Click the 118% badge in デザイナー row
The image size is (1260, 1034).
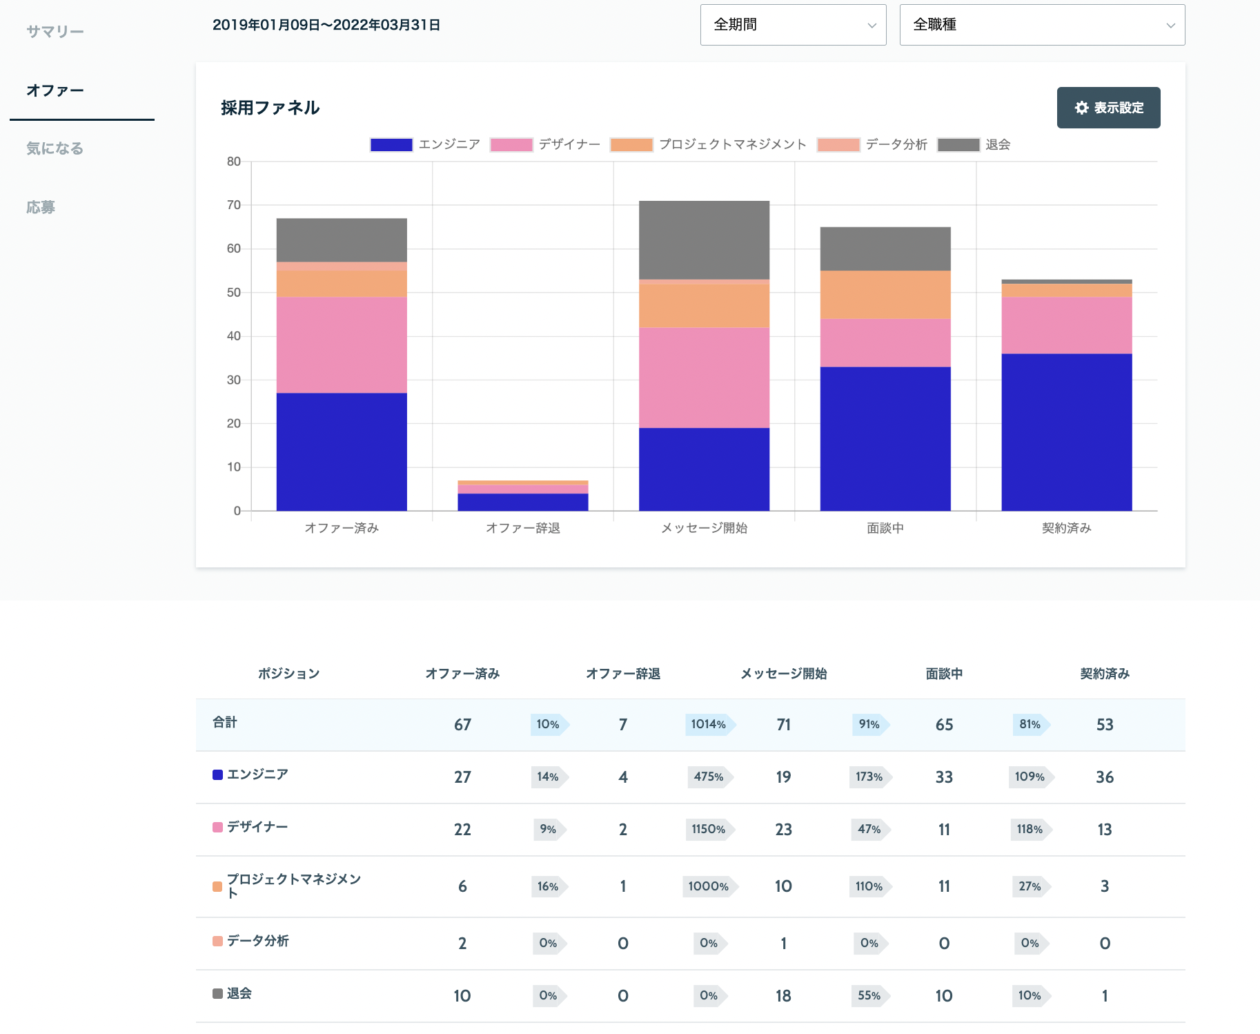click(x=1032, y=829)
